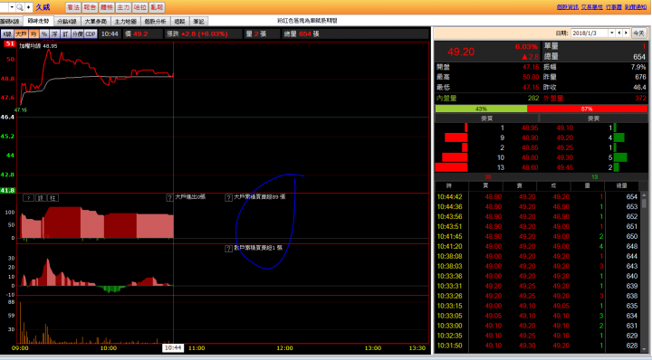Viewport: 652px width, 360px height.
Task: Switch to the 分點K線 tab
Action: [x=67, y=21]
